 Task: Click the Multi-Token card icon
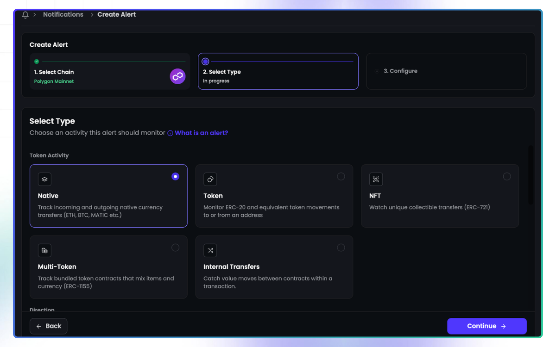pyautogui.click(x=44, y=250)
